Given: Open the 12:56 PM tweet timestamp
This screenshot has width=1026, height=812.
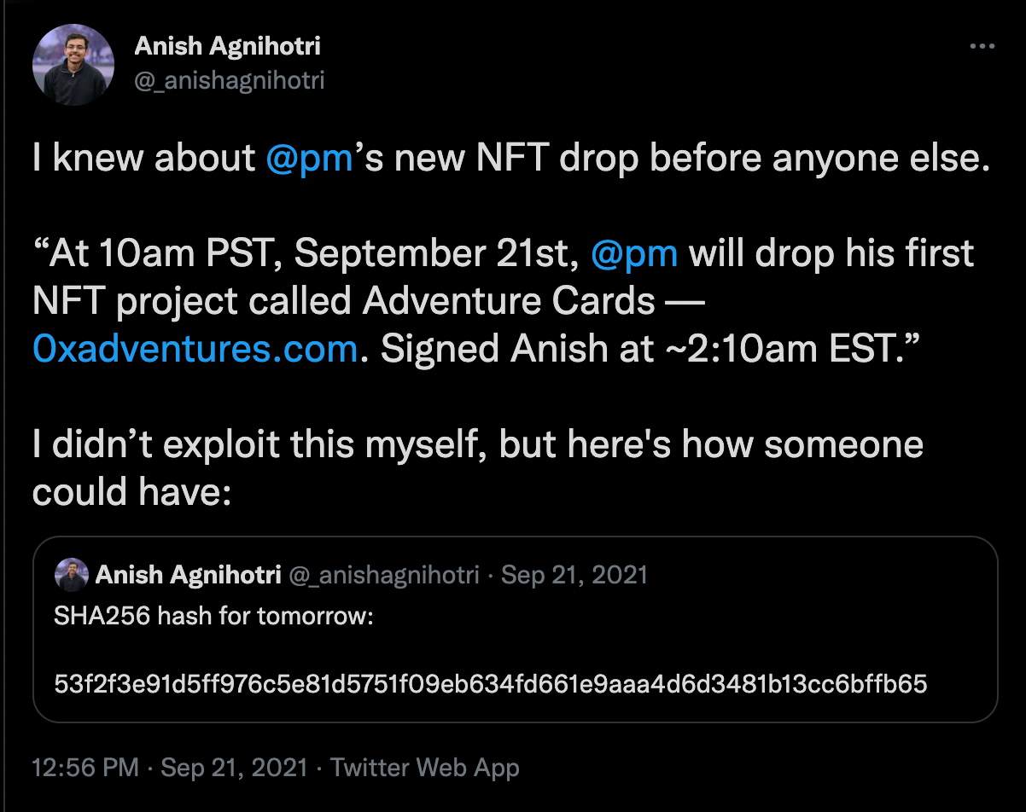Looking at the screenshot, I should [85, 767].
